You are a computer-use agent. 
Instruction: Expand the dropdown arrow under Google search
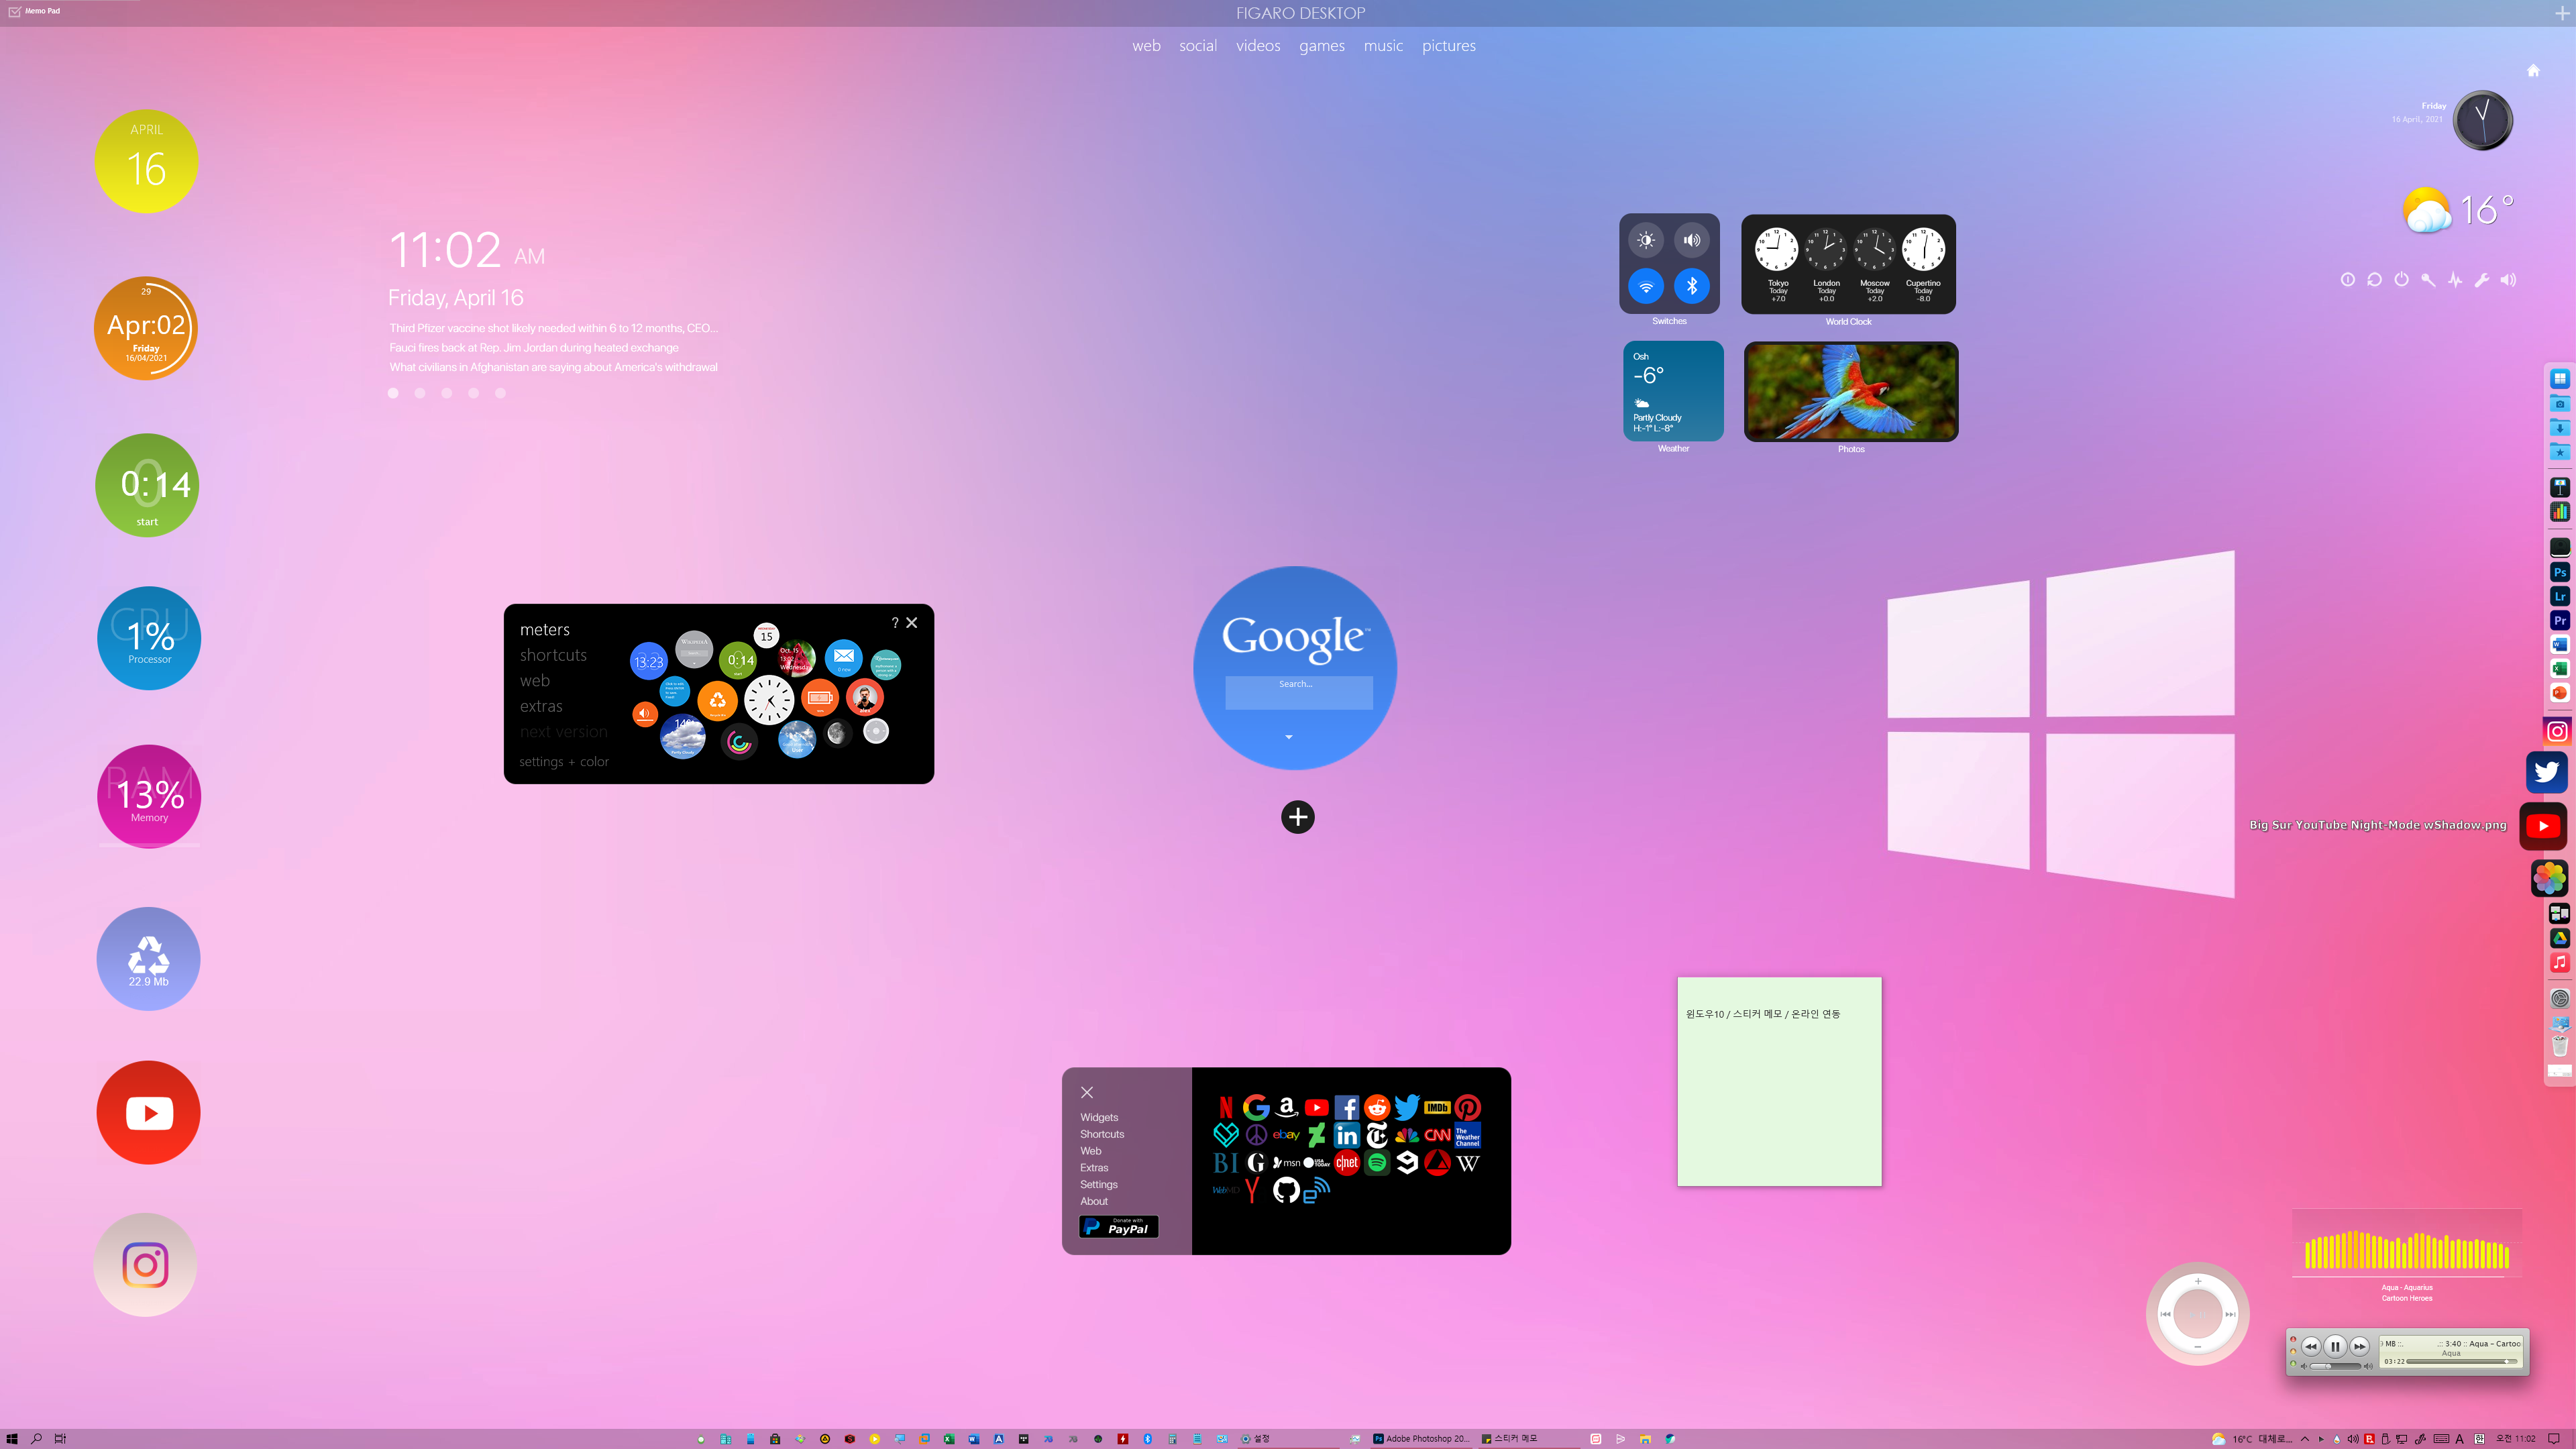coord(1289,737)
